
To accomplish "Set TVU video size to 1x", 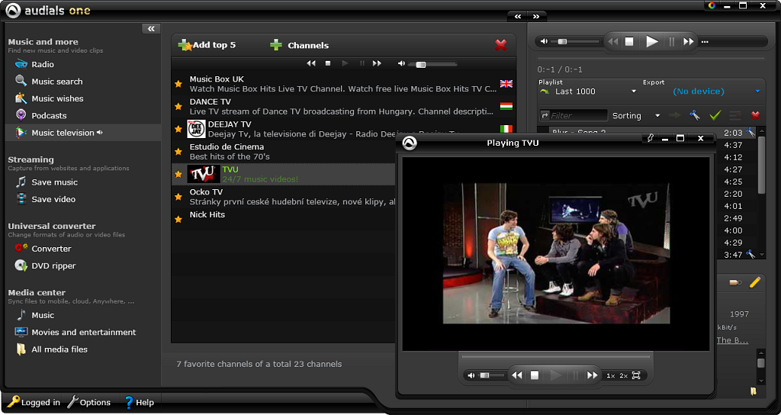I will point(610,375).
